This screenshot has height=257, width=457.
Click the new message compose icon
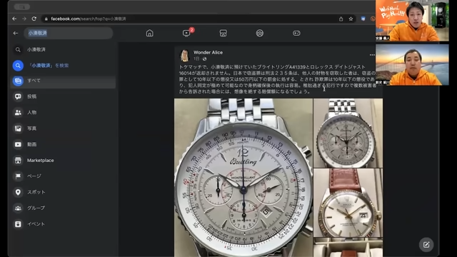click(426, 245)
